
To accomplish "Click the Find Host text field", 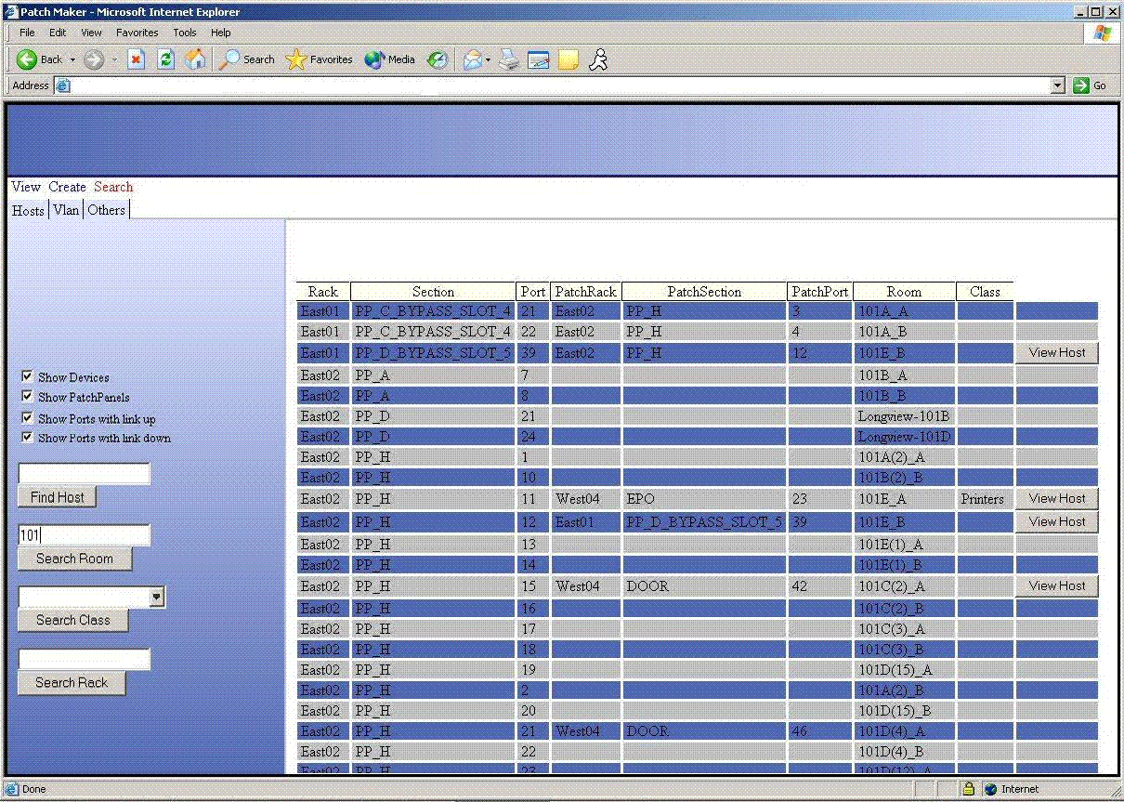I will (x=84, y=474).
